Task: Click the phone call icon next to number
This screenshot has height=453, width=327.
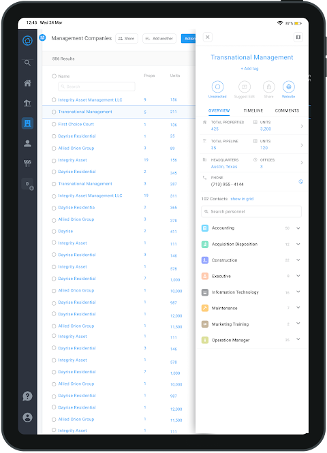Action: (x=300, y=181)
